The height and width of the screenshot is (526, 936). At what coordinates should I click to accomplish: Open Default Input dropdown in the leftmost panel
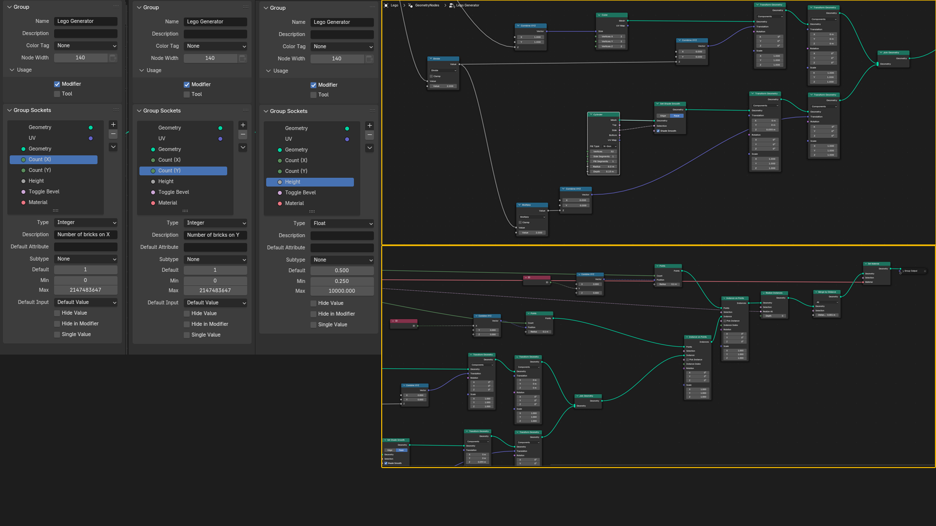[86, 302]
